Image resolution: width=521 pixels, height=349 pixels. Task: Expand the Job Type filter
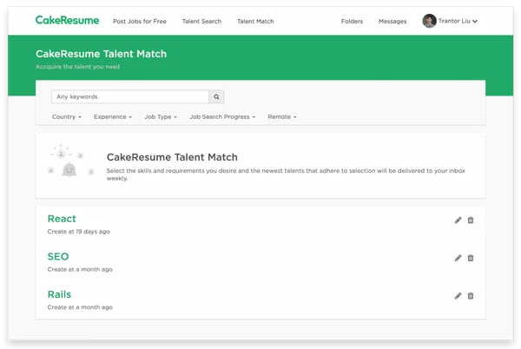(x=161, y=117)
